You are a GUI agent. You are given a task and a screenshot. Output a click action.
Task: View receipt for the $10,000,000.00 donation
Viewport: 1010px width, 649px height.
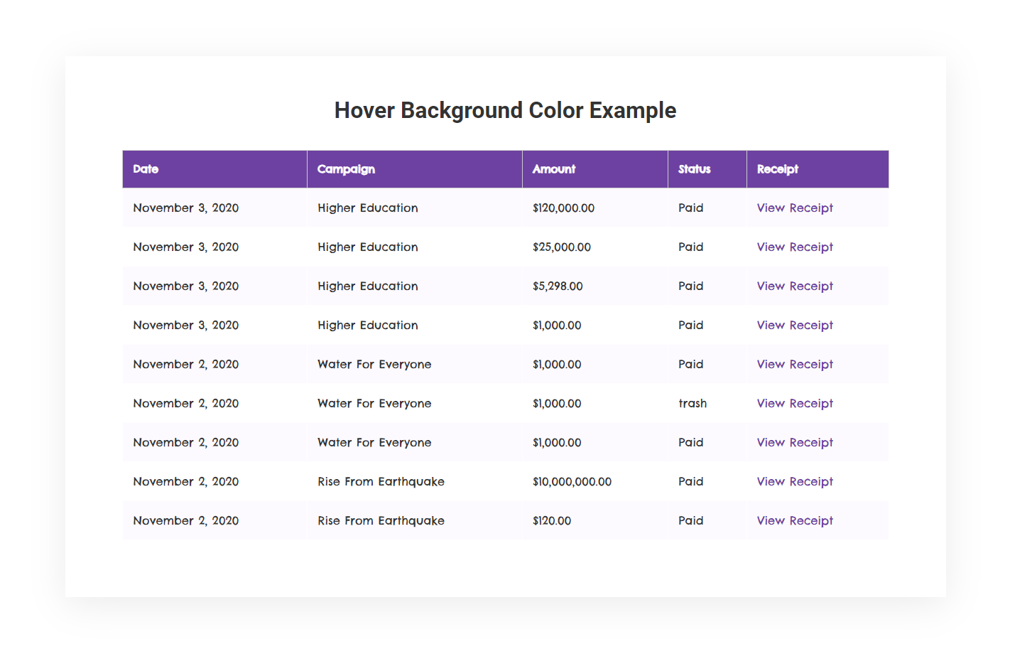point(795,482)
